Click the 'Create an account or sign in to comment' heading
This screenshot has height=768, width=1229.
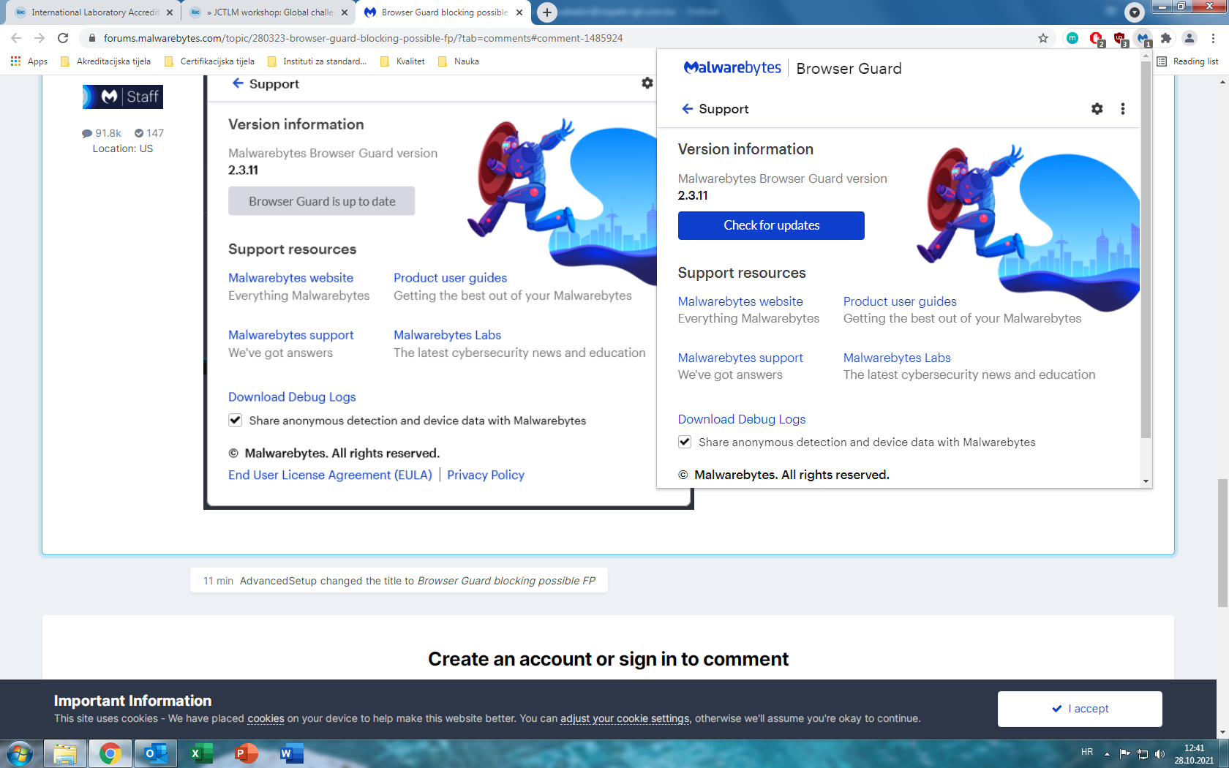608,659
